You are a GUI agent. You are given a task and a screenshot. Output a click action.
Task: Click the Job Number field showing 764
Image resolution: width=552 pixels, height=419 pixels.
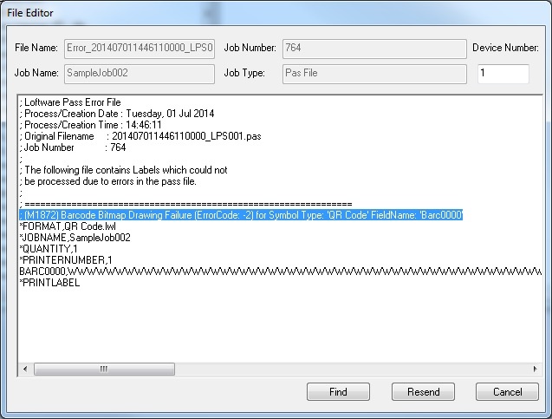point(374,49)
